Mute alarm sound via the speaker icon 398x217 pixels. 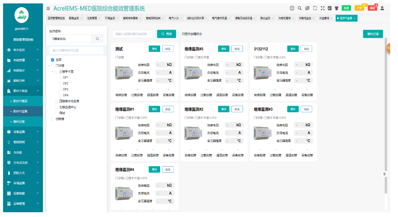pyautogui.click(x=307, y=8)
